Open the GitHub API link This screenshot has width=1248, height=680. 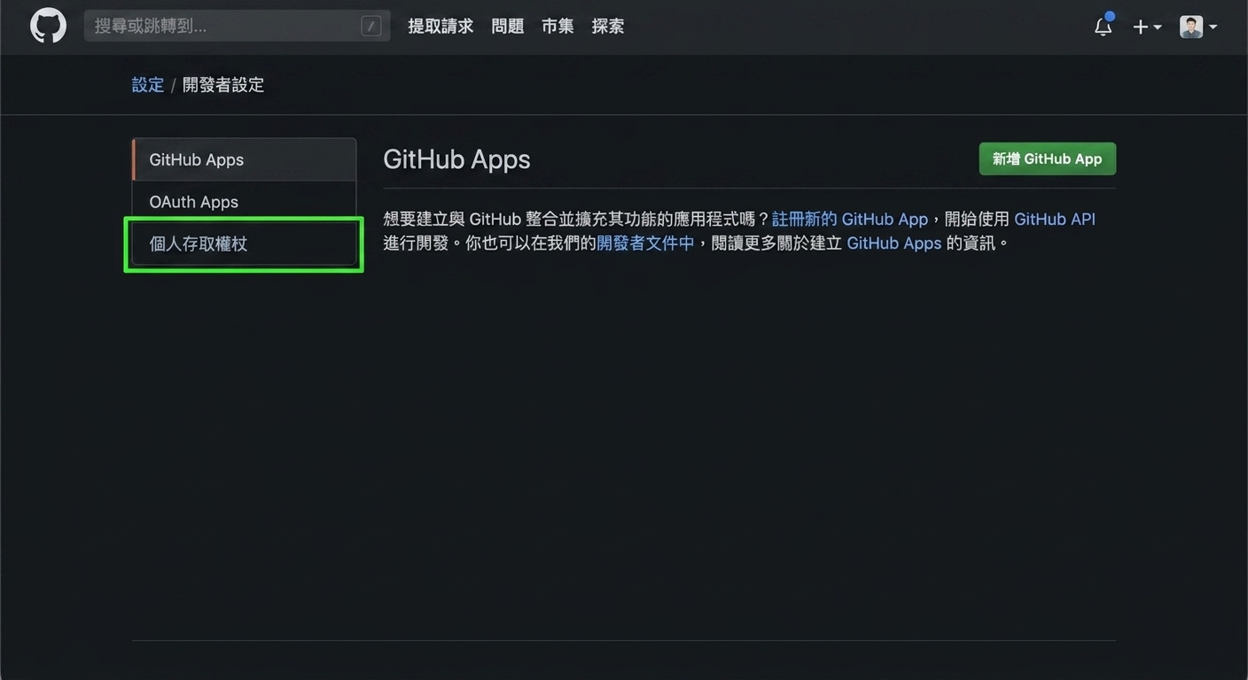[1055, 220]
